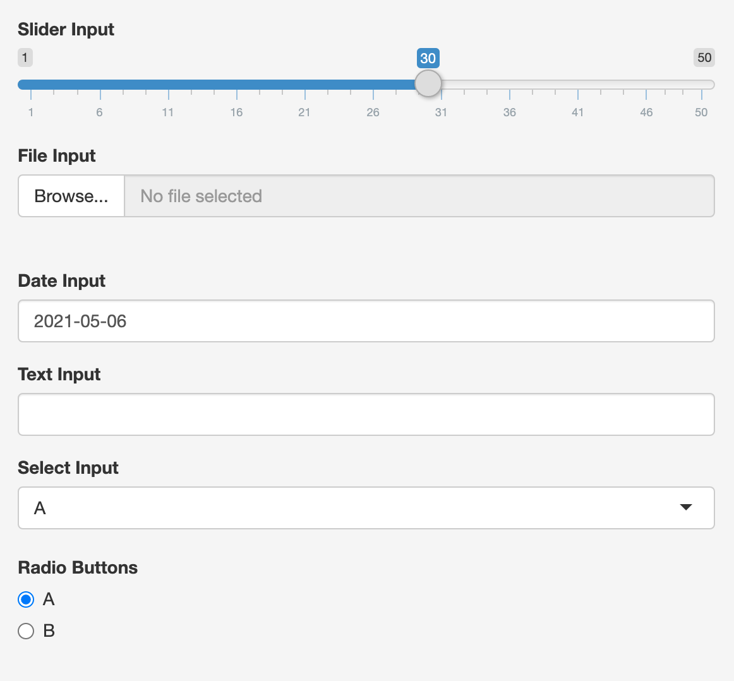Screen dimensions: 734x681
Task: Click the blue 30 value bubble above the slider
Action: coord(428,58)
